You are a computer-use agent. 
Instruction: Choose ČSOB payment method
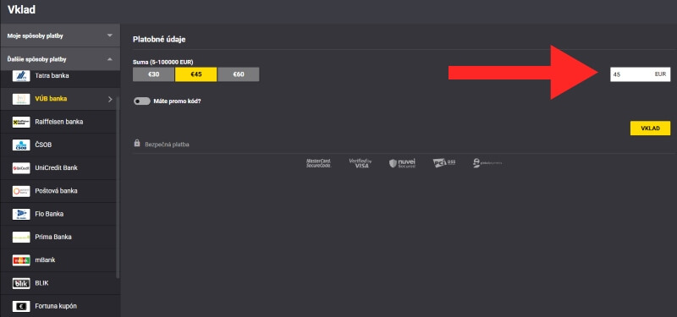click(58, 145)
